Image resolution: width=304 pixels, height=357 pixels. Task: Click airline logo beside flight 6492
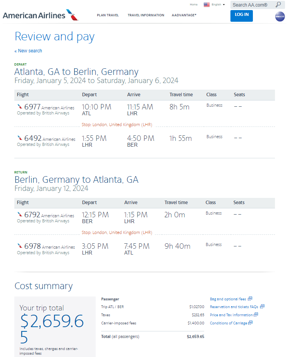click(x=20, y=138)
